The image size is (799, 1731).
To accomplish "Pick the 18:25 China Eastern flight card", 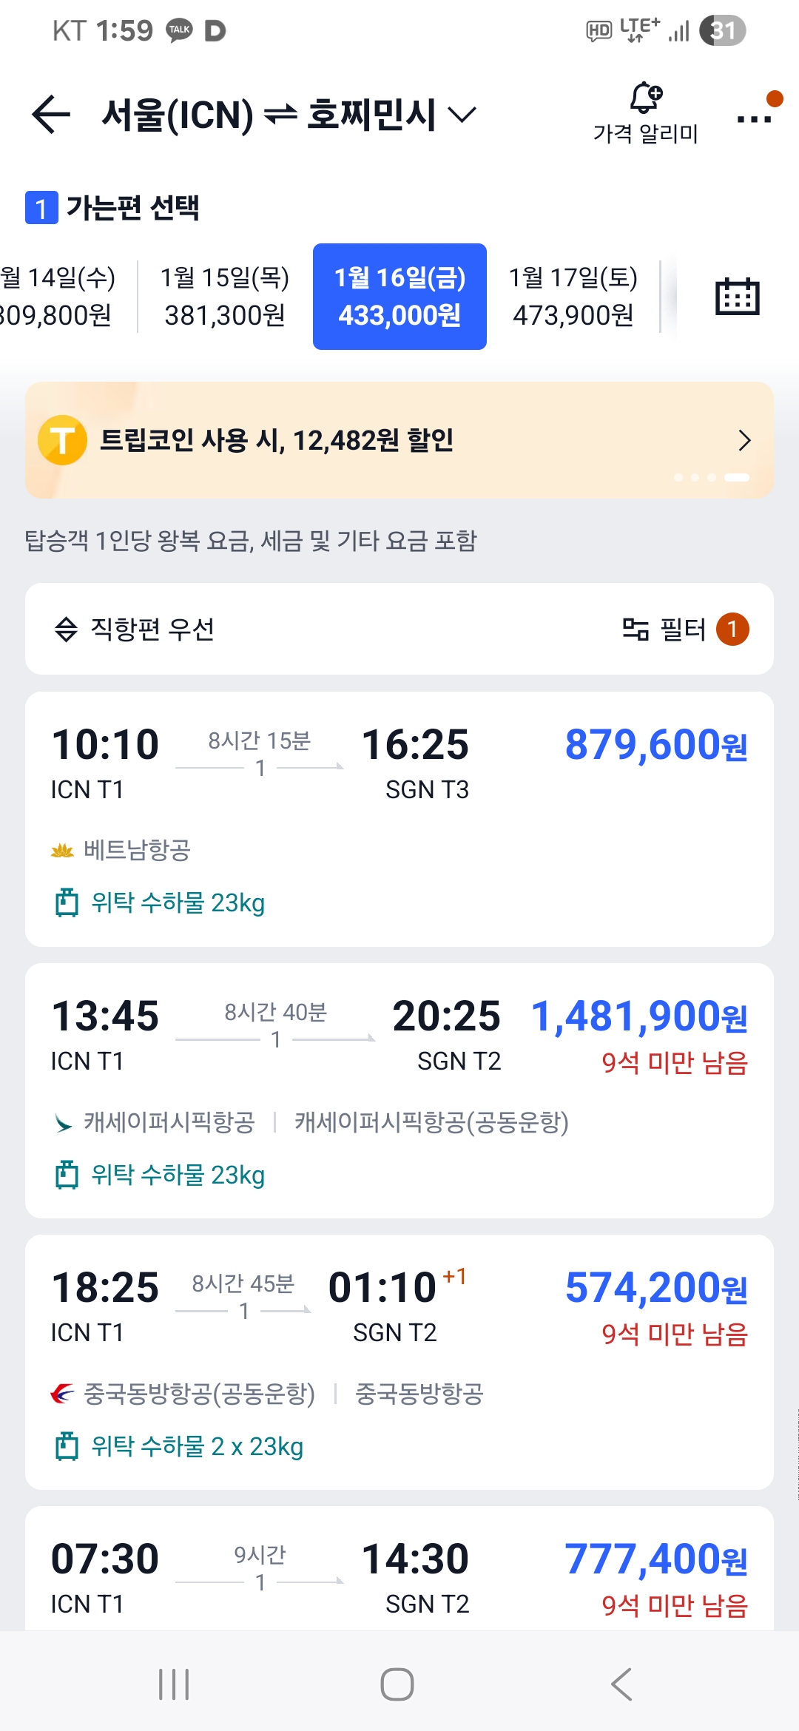I will point(399,1362).
